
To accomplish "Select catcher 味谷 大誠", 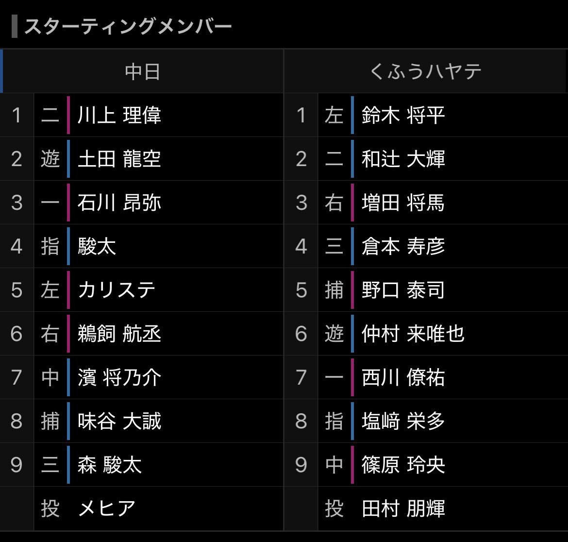I will click(x=119, y=421).
